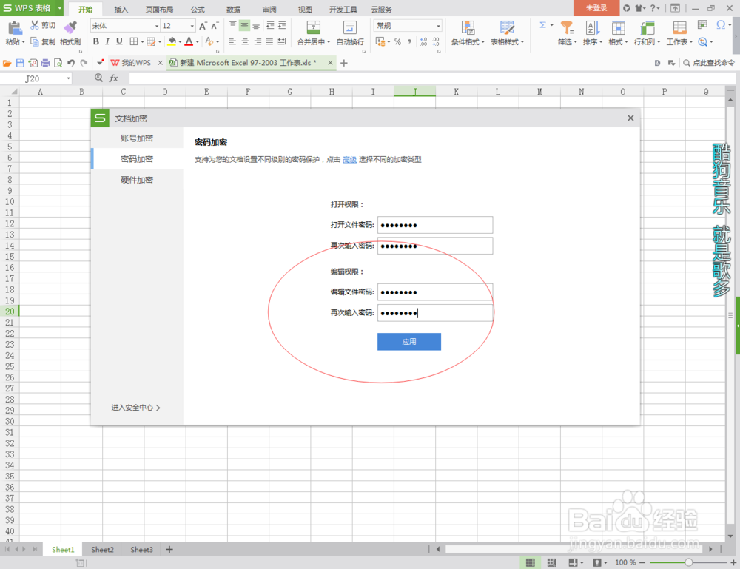Click the 未登录 login button

point(596,8)
